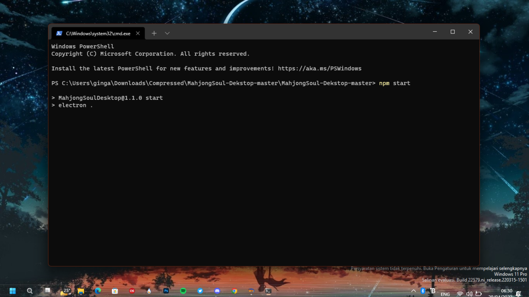Open Twitter app from the taskbar
529x297 pixels.
[x=200, y=291]
